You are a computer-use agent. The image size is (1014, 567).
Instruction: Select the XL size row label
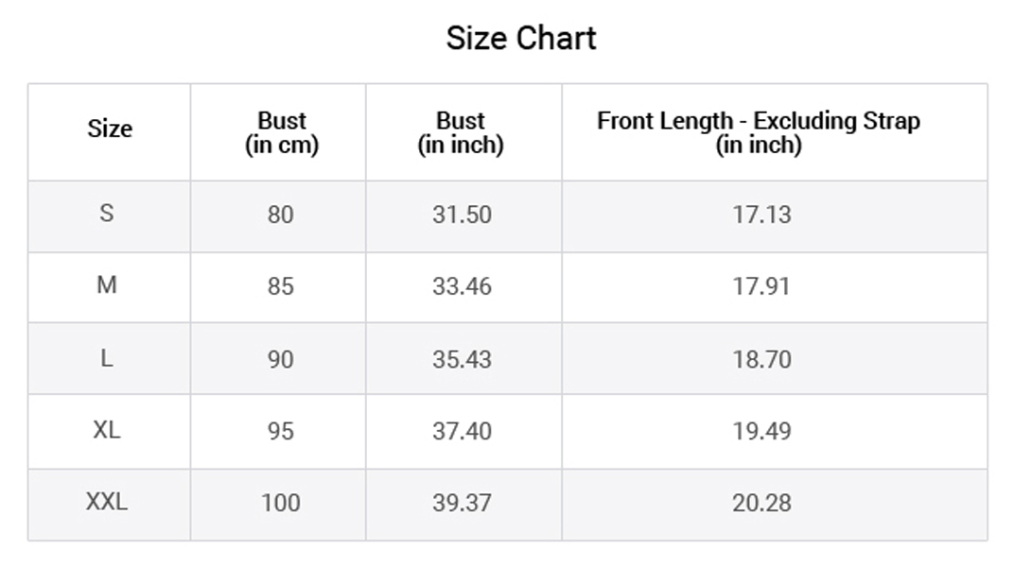click(107, 429)
